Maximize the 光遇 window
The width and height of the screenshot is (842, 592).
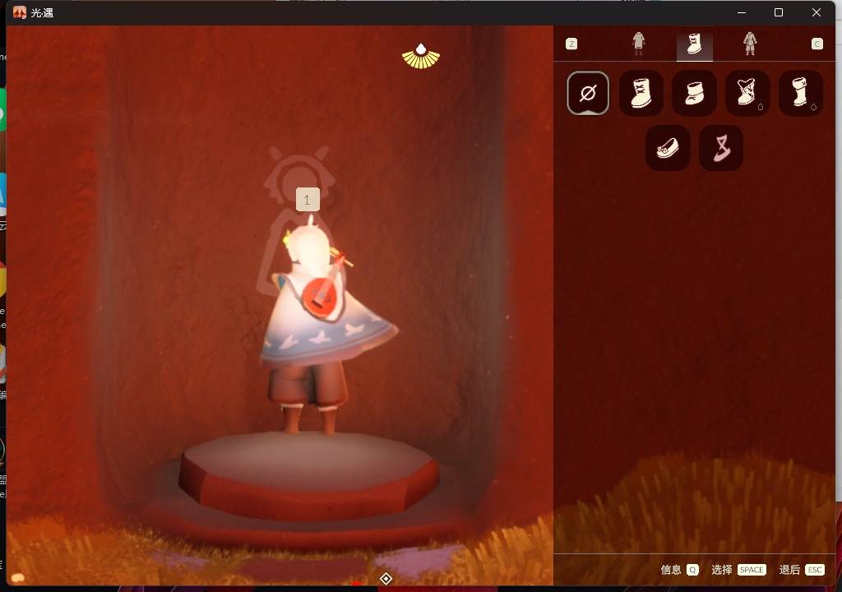click(779, 12)
